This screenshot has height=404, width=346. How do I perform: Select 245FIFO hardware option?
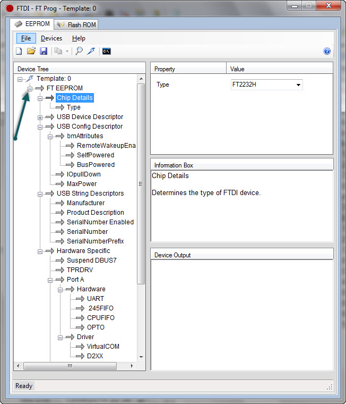(101, 308)
